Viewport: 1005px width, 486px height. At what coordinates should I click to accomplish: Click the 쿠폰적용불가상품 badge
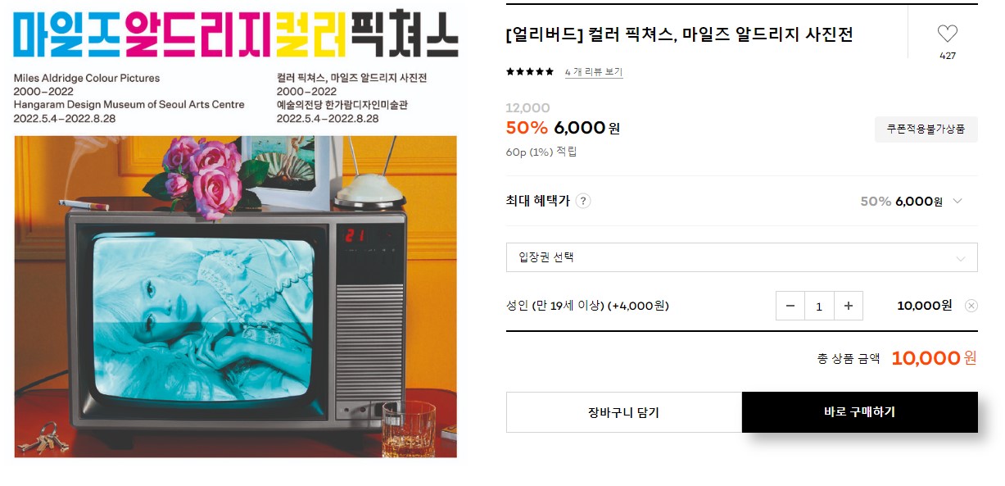(926, 129)
